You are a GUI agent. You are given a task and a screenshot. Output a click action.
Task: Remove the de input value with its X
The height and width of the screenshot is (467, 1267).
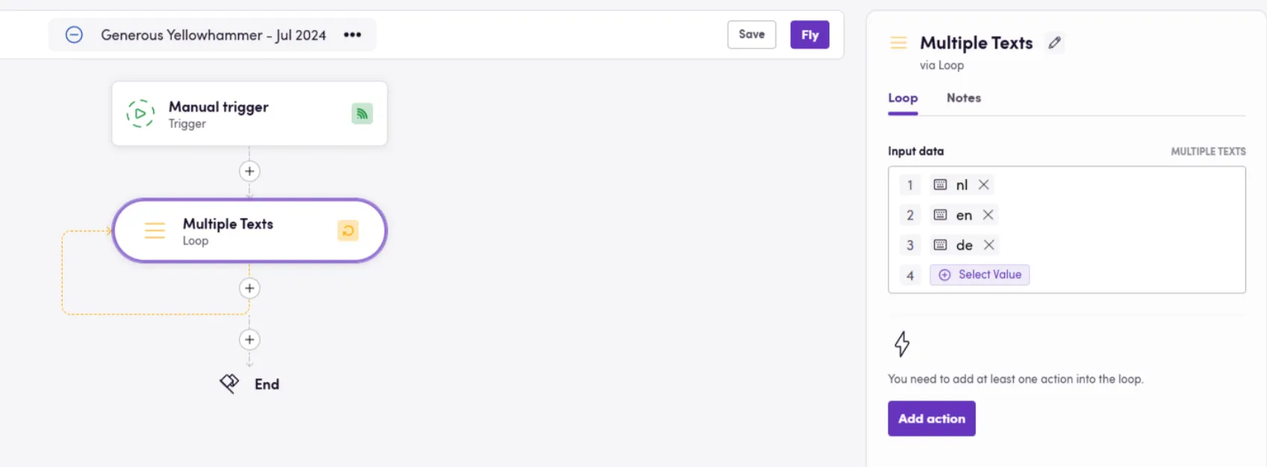[989, 245]
